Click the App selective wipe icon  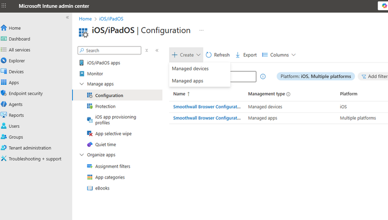[x=89, y=134]
